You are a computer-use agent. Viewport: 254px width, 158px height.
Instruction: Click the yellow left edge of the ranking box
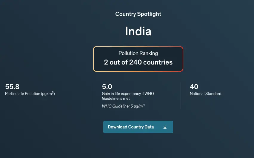(93, 59)
